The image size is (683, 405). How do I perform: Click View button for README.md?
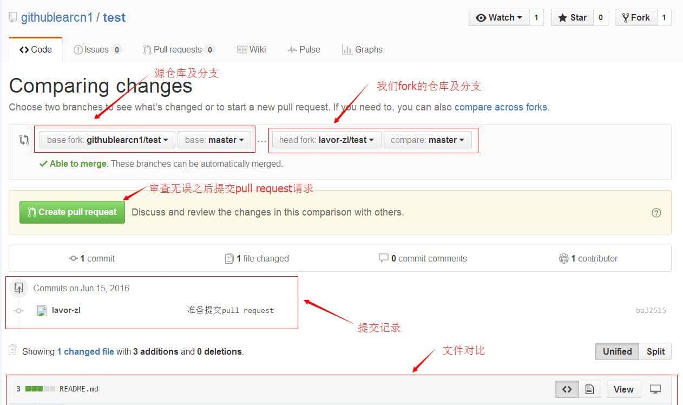pos(623,389)
